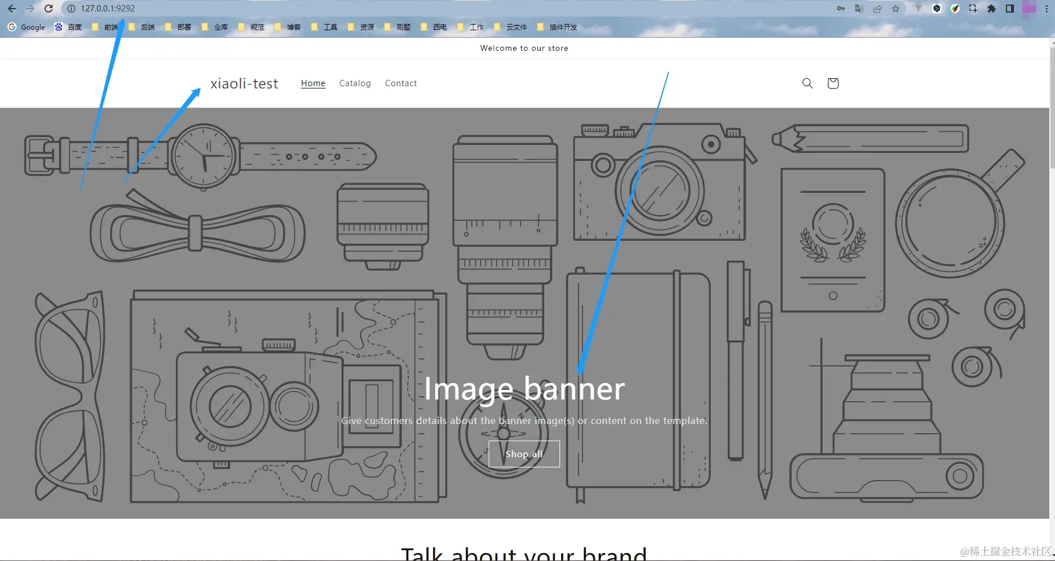The width and height of the screenshot is (1055, 561).
Task: Share this page via the share icon
Action: pos(877,9)
